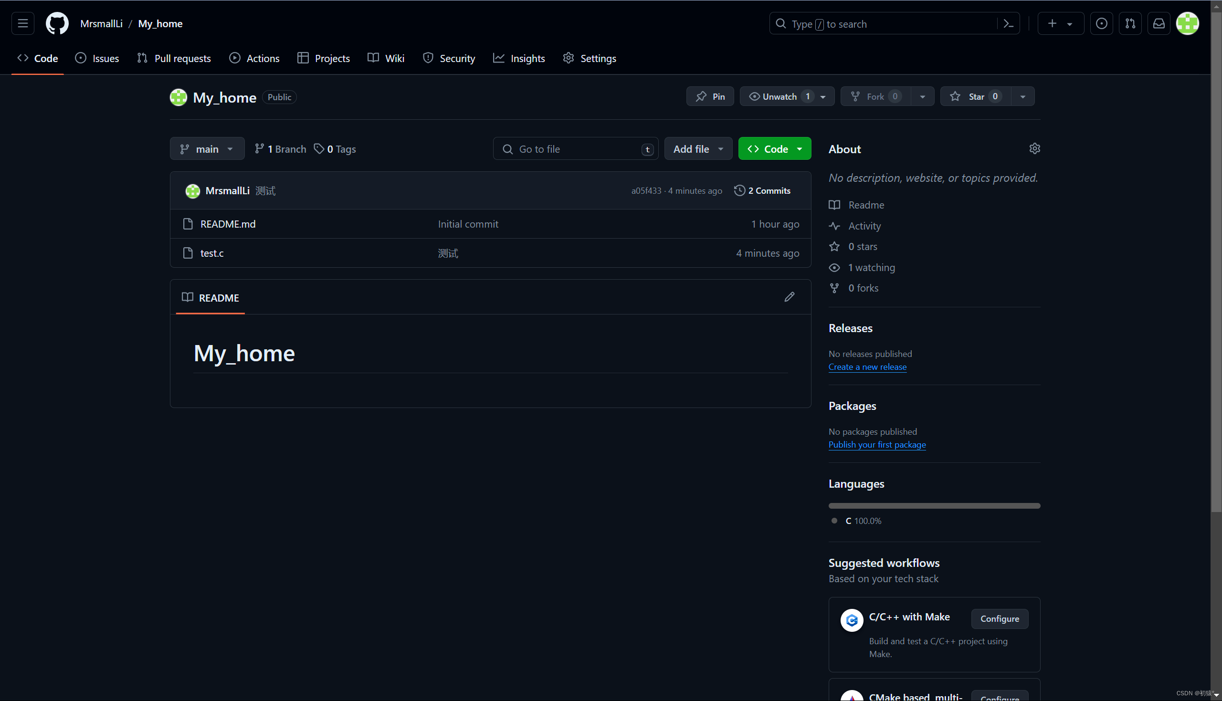1222x701 pixels.
Task: Expand the Unwatch notification options dropdown
Action: click(823, 96)
